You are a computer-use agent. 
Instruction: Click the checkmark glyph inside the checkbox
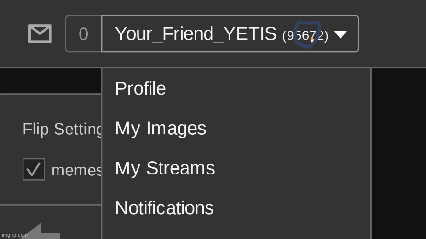tap(34, 169)
